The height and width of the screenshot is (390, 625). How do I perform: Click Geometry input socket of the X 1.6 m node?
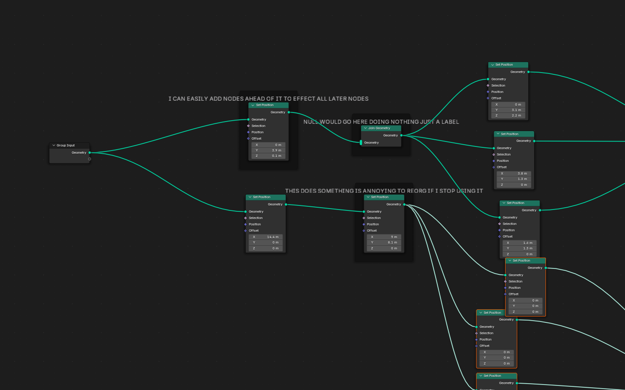[x=500, y=218]
